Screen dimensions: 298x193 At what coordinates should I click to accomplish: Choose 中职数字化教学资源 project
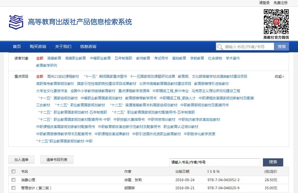199,134
